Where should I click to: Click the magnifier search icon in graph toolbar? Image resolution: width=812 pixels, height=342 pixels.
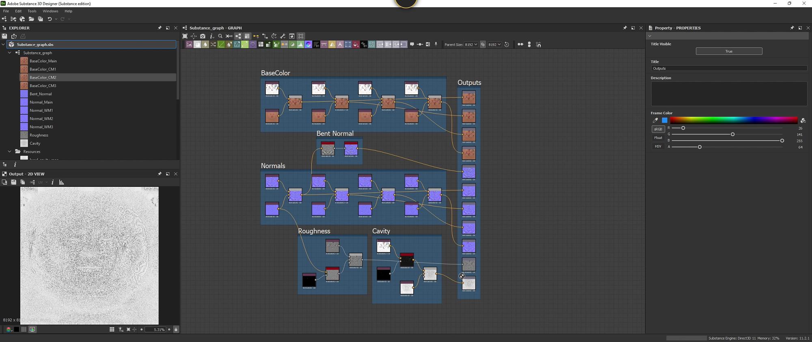click(220, 36)
